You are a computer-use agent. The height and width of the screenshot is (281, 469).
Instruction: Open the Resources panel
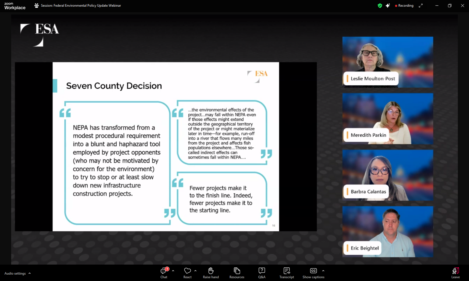237,273
